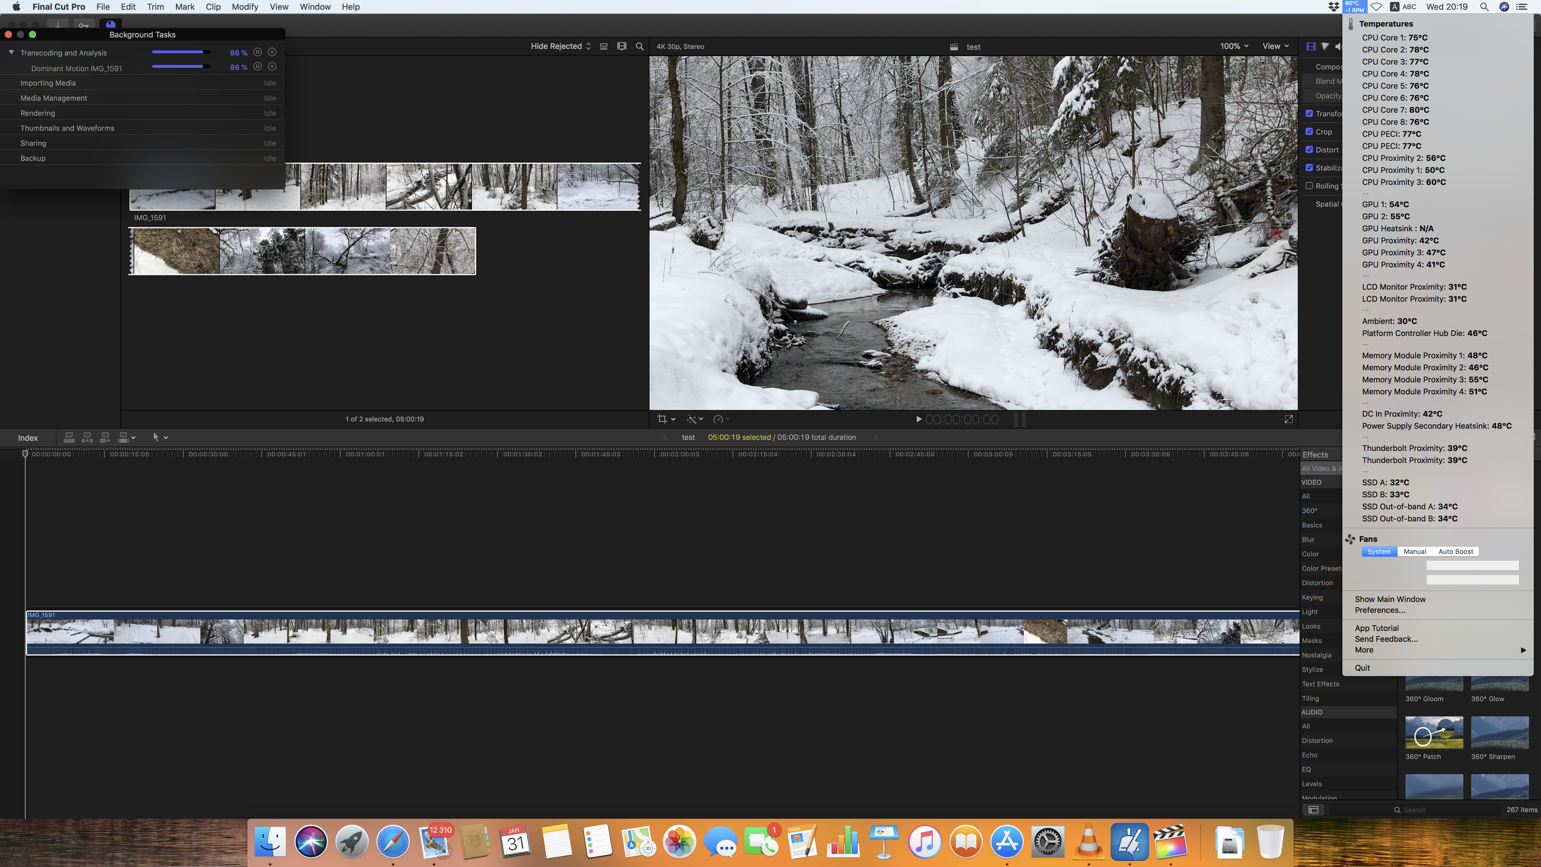Viewport: 1541px width, 867px height.
Task: Toggle the clip filmstrip appearance icon
Action: (x=622, y=46)
